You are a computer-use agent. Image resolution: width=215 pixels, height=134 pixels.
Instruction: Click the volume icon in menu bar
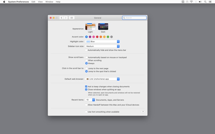pos(200,2)
